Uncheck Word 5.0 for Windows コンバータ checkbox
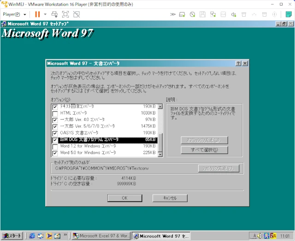 pyautogui.click(x=55, y=153)
